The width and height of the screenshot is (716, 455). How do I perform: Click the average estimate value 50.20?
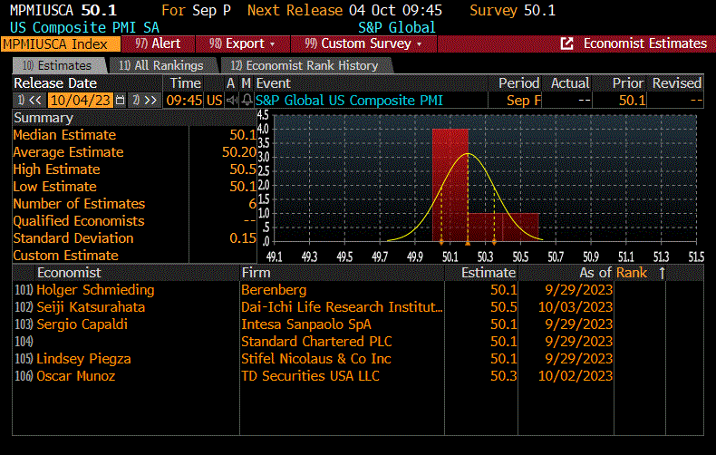click(239, 152)
